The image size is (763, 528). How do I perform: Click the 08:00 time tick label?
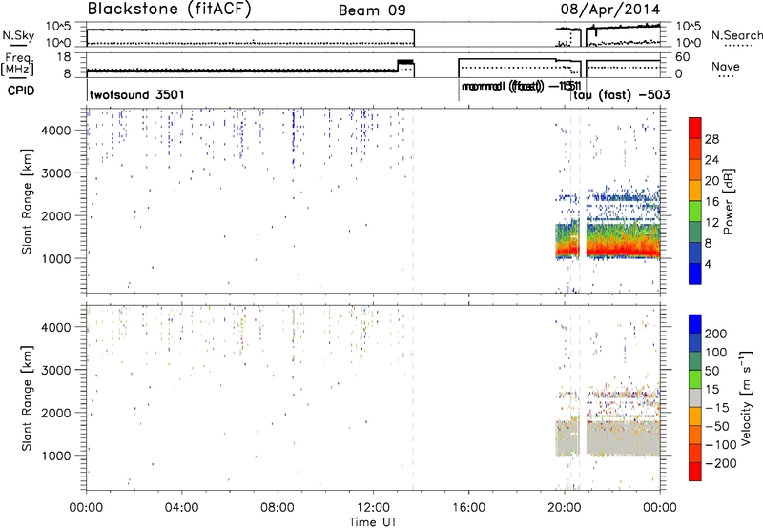click(278, 508)
